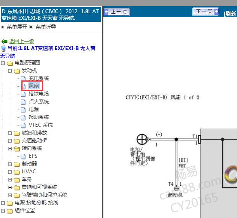Open the EPS diagram

pyautogui.click(x=33, y=156)
